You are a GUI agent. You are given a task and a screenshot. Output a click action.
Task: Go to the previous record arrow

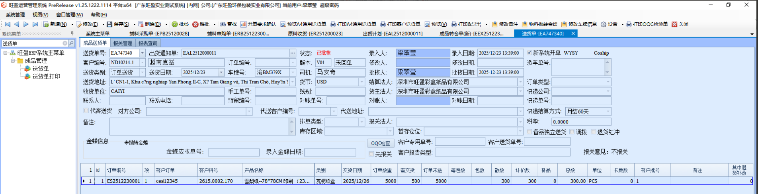coord(17,24)
